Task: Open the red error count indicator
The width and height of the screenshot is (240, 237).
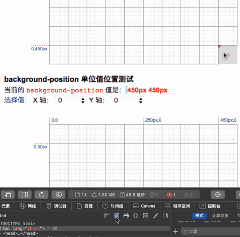Action: point(171,195)
